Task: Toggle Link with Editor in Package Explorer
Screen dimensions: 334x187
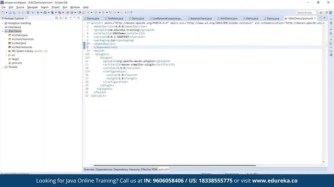Action: (x=61, y=18)
